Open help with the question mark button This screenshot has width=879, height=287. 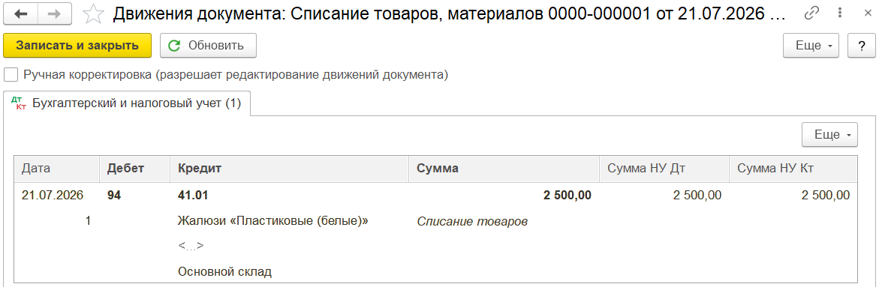[862, 46]
